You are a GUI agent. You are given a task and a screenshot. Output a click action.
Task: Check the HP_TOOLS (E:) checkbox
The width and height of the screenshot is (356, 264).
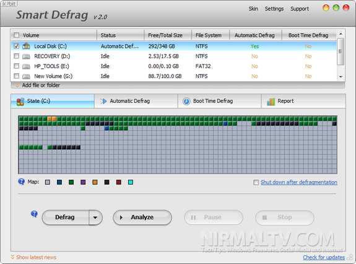tap(16, 66)
